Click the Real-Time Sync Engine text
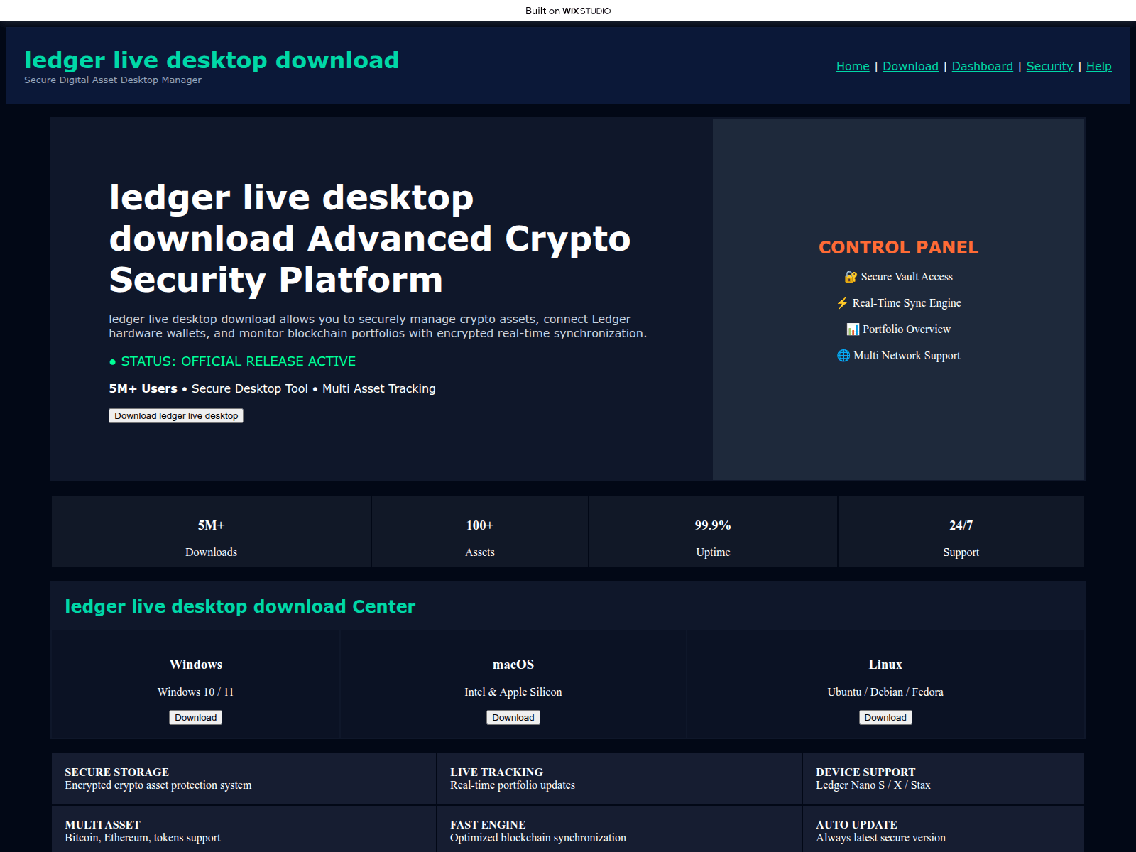 [x=907, y=303]
